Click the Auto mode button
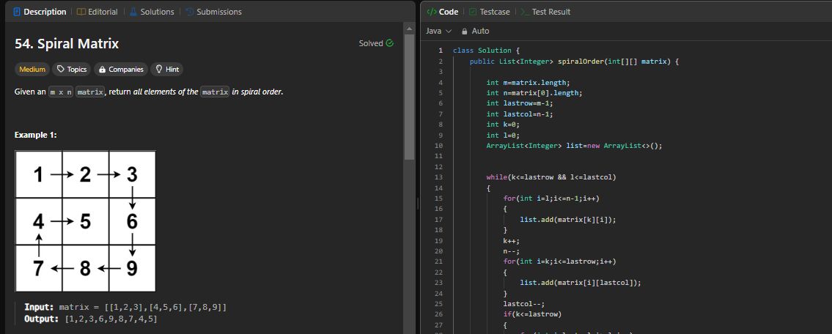This screenshot has width=832, height=334. [x=476, y=31]
